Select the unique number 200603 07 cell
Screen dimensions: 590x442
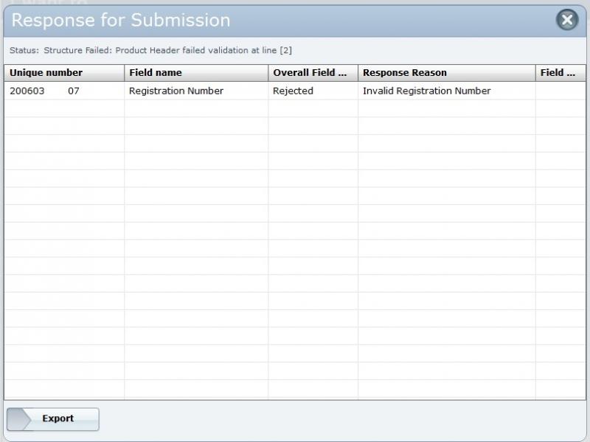pos(44,91)
